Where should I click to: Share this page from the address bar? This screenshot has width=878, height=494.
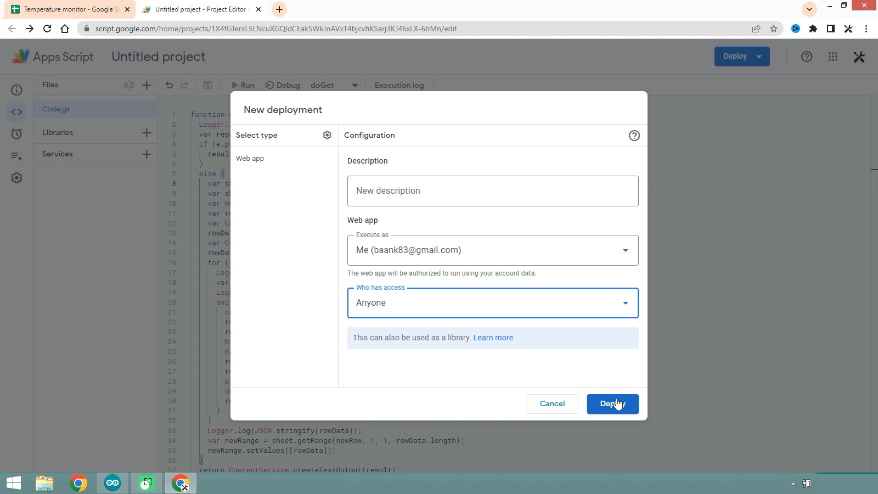pyautogui.click(x=756, y=29)
